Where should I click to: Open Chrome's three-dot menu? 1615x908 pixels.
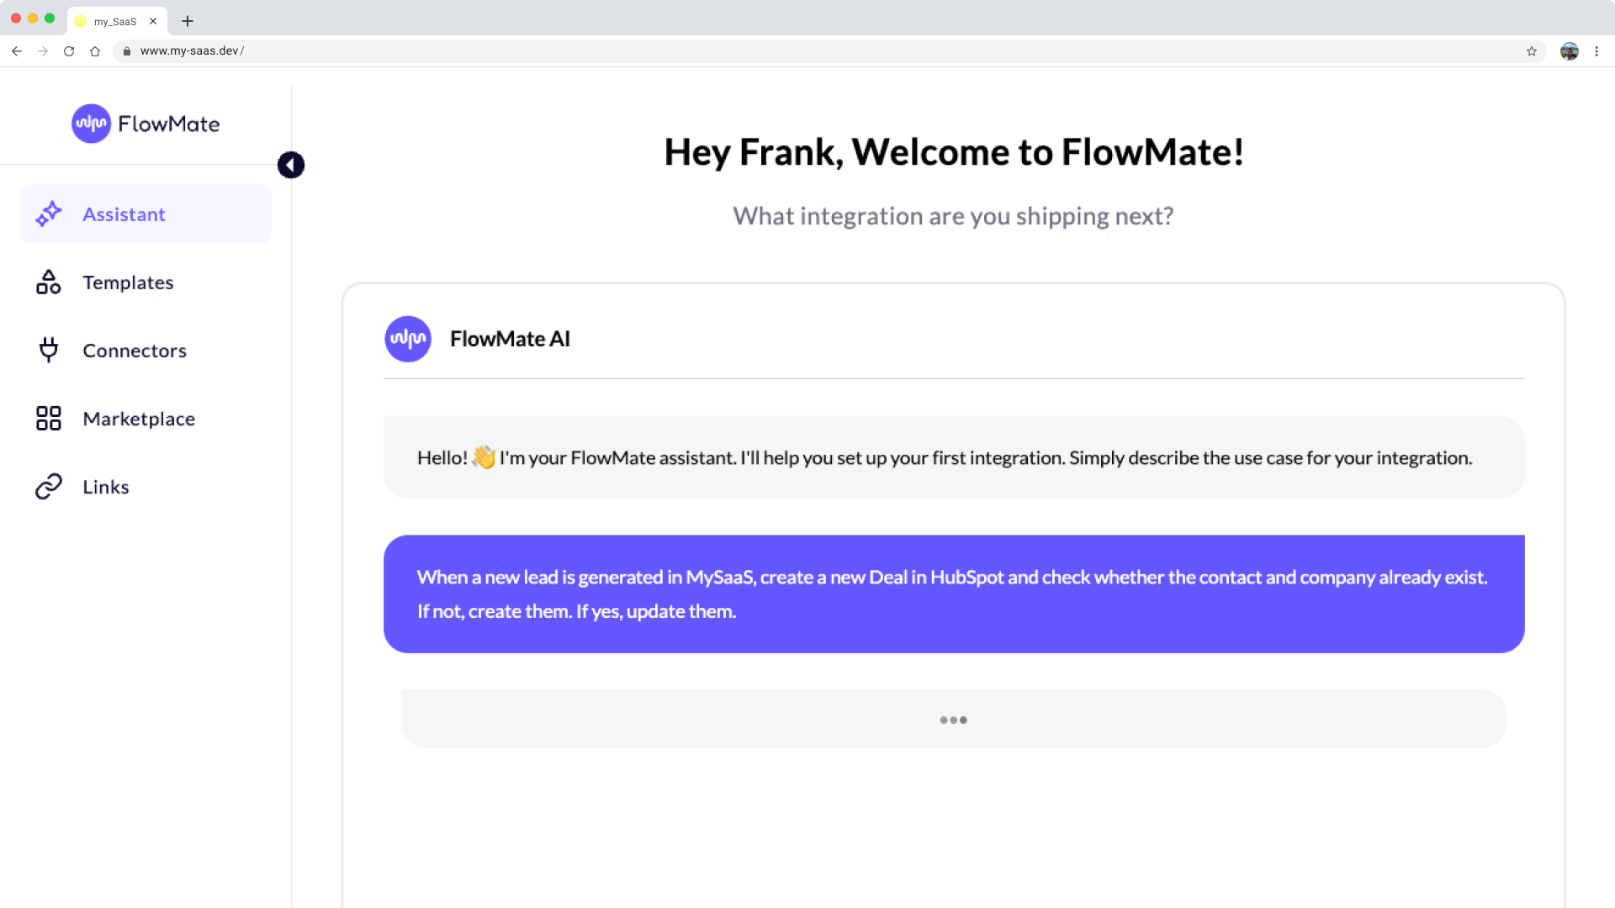point(1596,51)
